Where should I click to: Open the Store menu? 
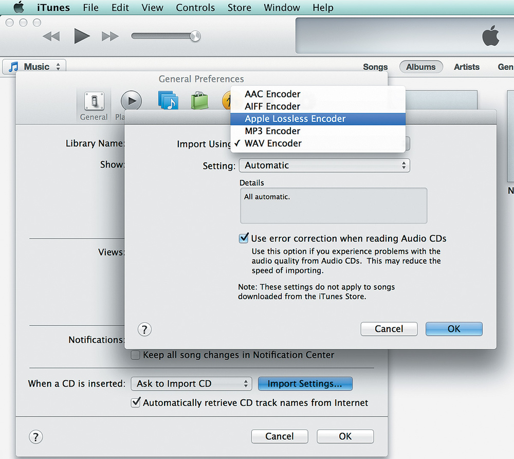240,7
